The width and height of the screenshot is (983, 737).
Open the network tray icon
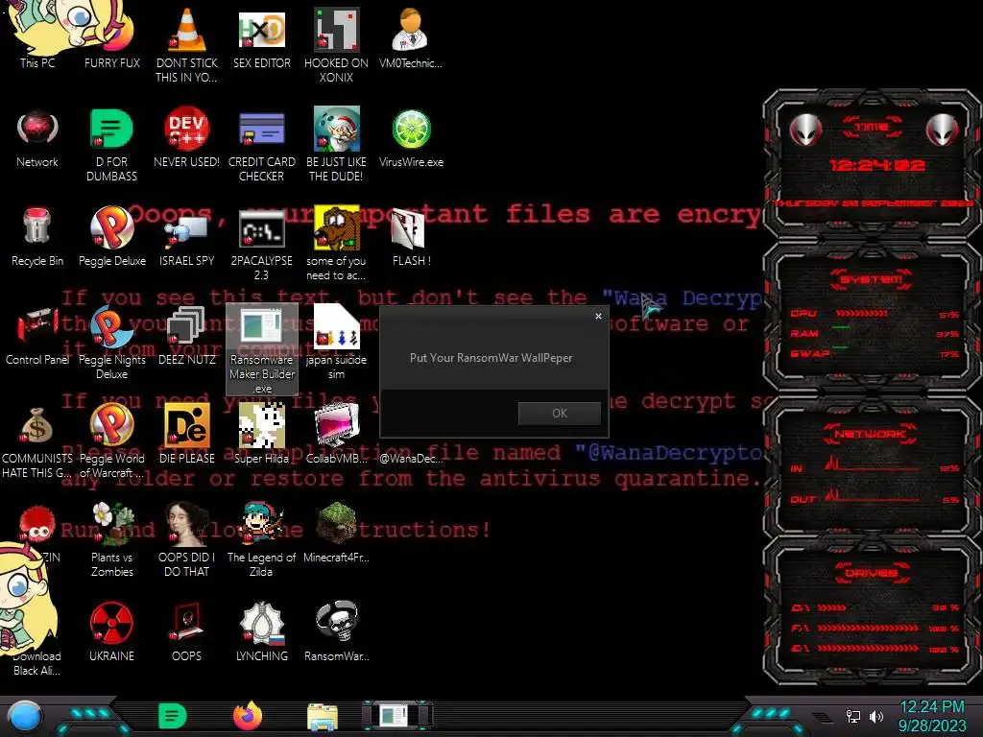853,716
